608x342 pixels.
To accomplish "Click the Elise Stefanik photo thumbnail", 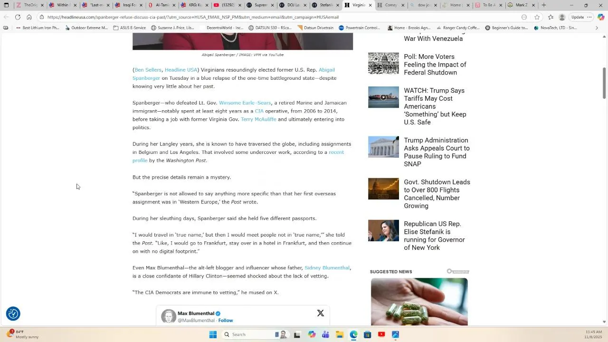I will pyautogui.click(x=383, y=230).
